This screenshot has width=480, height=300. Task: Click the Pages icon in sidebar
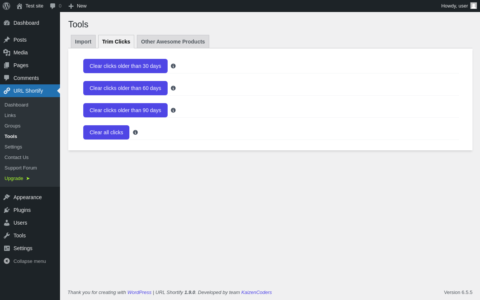coord(7,65)
